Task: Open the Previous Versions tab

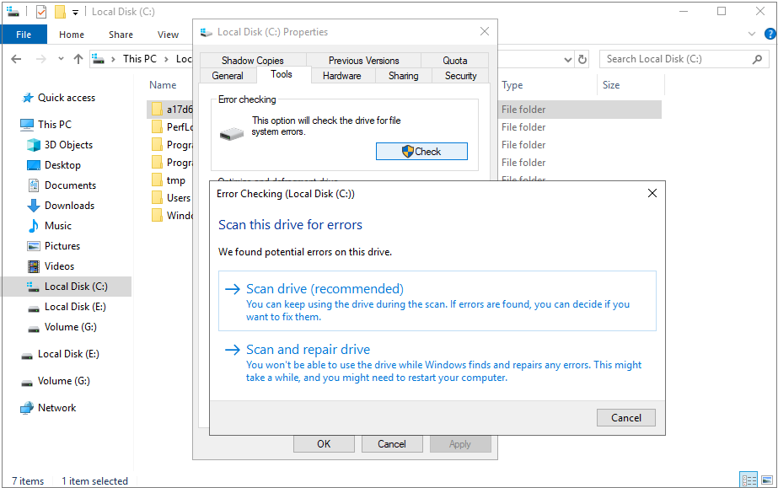Action: pos(363,61)
